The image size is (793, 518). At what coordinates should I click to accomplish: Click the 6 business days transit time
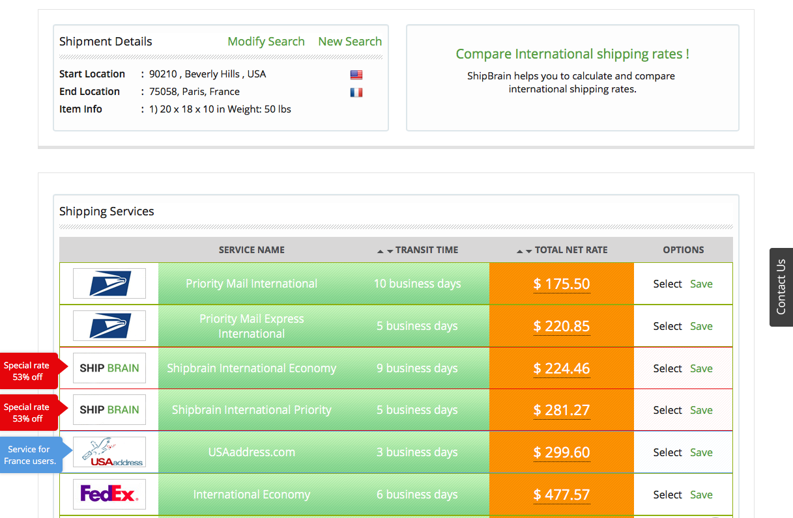tap(417, 495)
